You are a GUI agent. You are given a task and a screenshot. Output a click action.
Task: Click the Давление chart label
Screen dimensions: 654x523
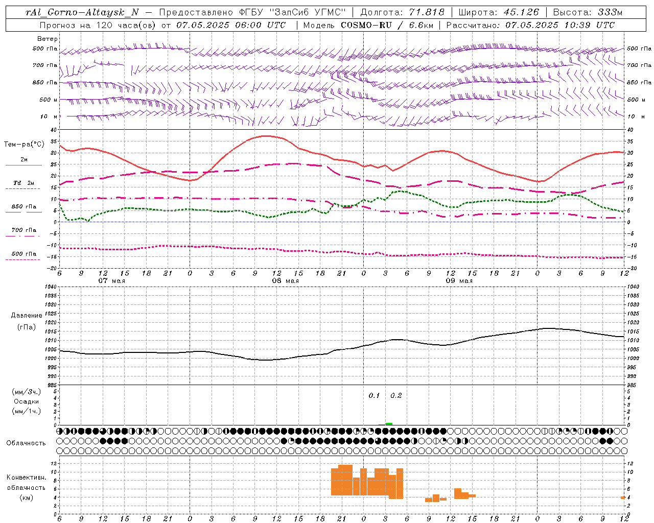click(27, 316)
